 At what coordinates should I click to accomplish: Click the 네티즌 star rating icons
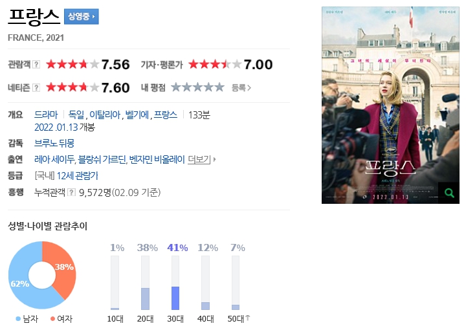pyautogui.click(x=72, y=87)
